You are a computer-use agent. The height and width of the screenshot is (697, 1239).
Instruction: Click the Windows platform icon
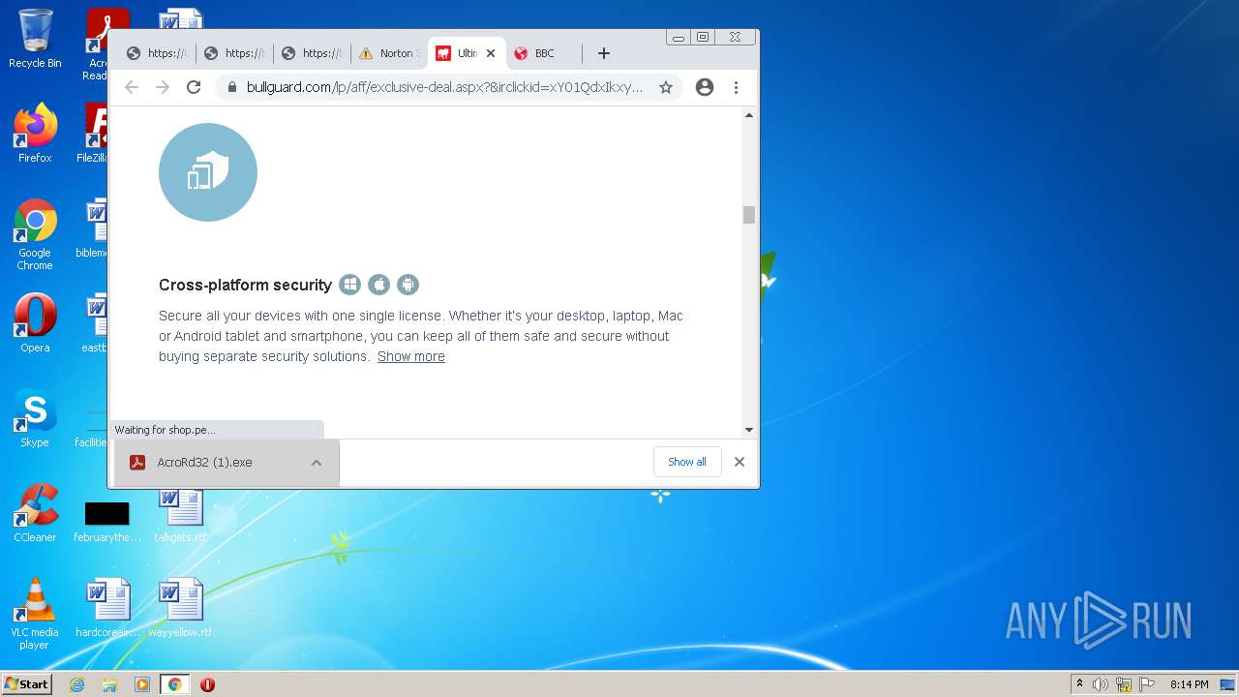click(350, 285)
